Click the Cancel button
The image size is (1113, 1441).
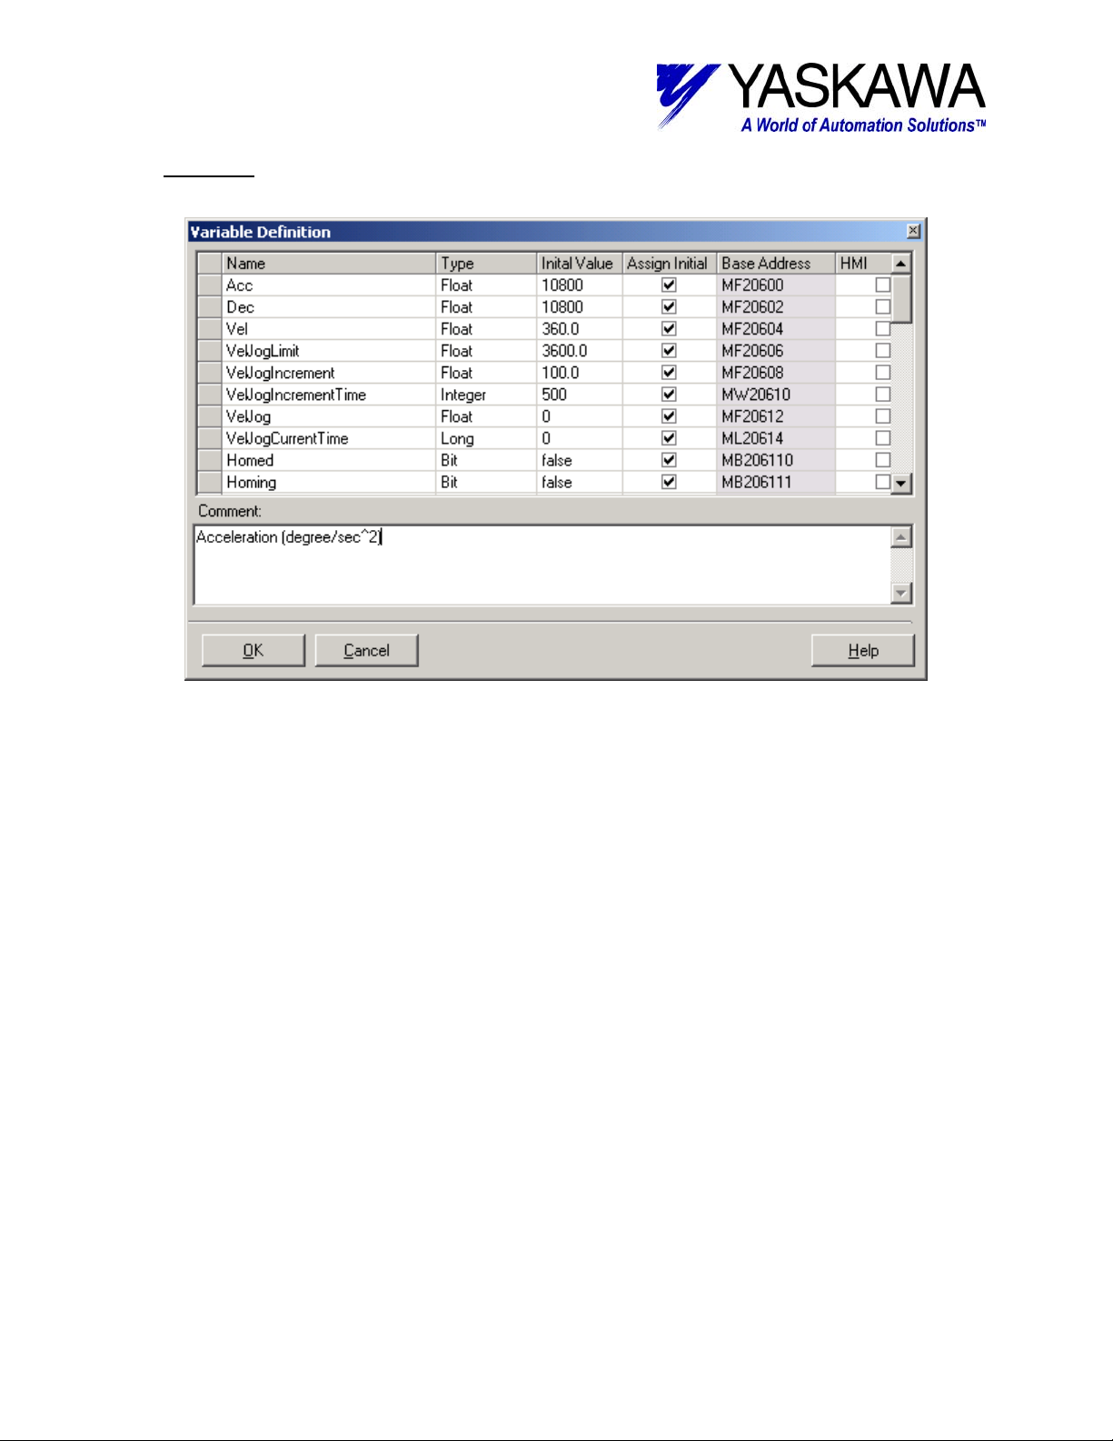[x=366, y=650]
